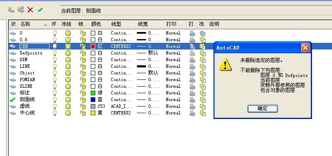Screen dimensions: 332x156
Task: Change CENTERX2 linetype of CEN layer
Action: (121, 46)
